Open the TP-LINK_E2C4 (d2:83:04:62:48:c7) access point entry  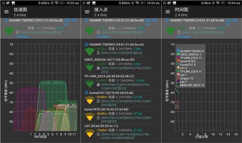[x=121, y=82]
